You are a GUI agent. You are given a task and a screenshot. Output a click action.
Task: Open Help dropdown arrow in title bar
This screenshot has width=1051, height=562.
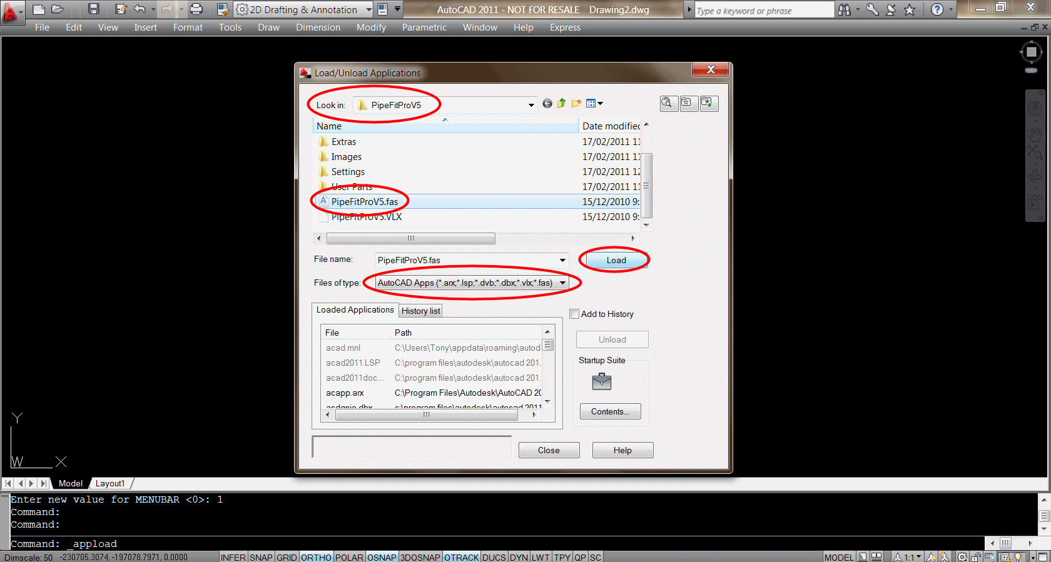[x=950, y=9]
